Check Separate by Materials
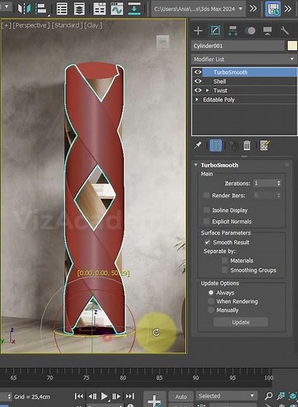The image size is (298, 407). (224, 261)
